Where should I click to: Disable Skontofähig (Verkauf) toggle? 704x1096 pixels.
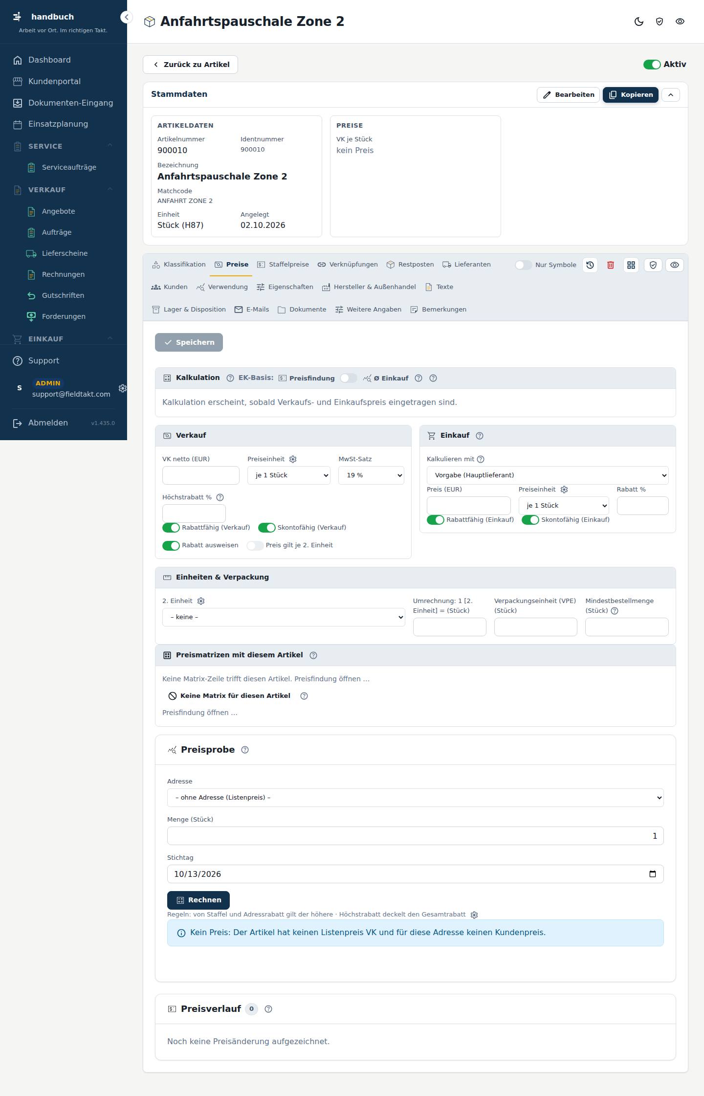click(x=267, y=528)
